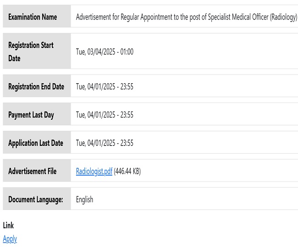Select the Payment Last Day date value

[105, 115]
